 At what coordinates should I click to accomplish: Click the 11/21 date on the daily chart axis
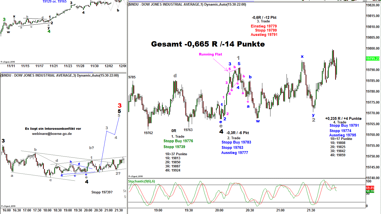[53, 66]
